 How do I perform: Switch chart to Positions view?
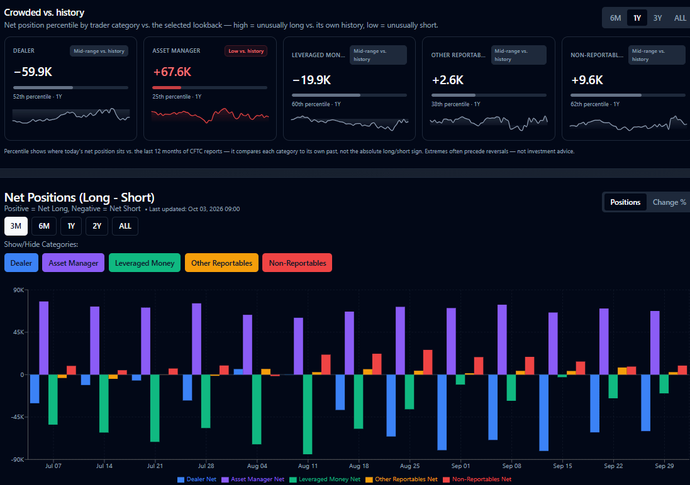pos(625,202)
